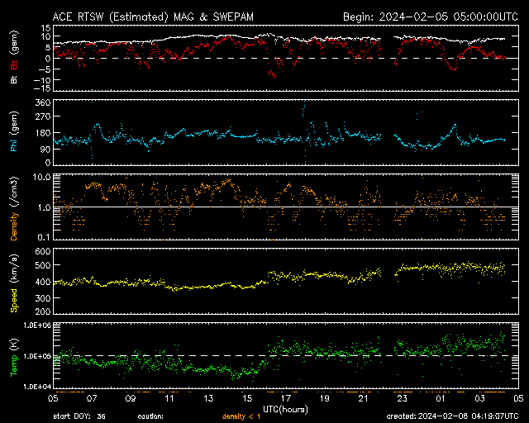Screen dimensions: 529x423
Task: Click the Temp (K) axis label
Action: (x=12, y=355)
